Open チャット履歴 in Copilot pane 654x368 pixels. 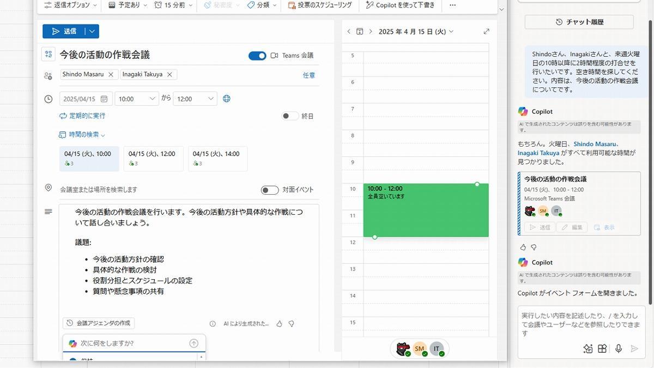tap(579, 22)
